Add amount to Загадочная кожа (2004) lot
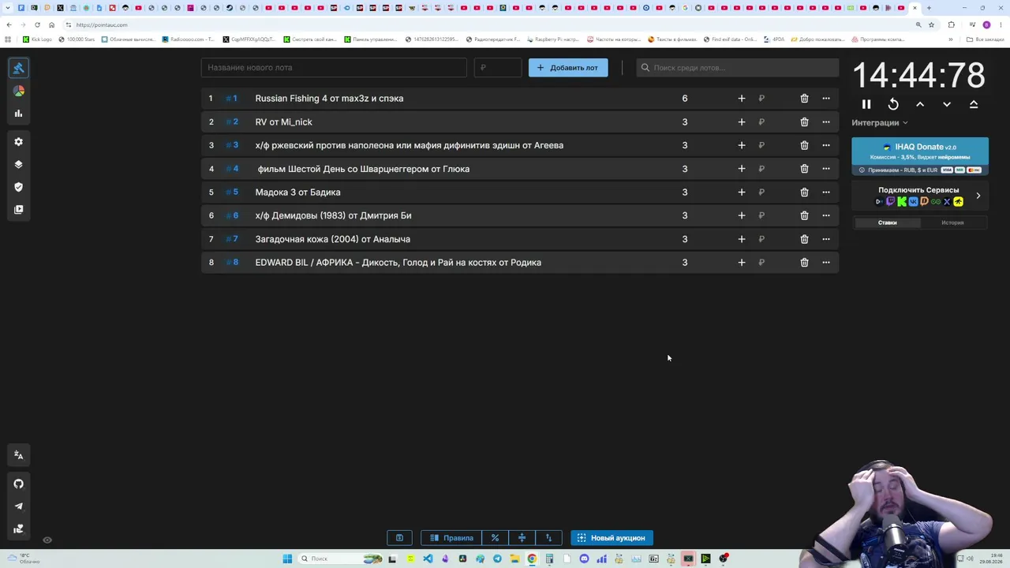 (x=741, y=239)
